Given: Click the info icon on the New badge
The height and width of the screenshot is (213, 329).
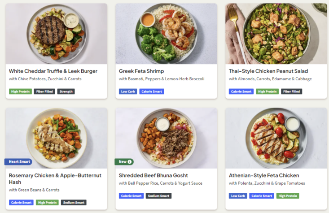Looking at the screenshot, I should [130, 161].
